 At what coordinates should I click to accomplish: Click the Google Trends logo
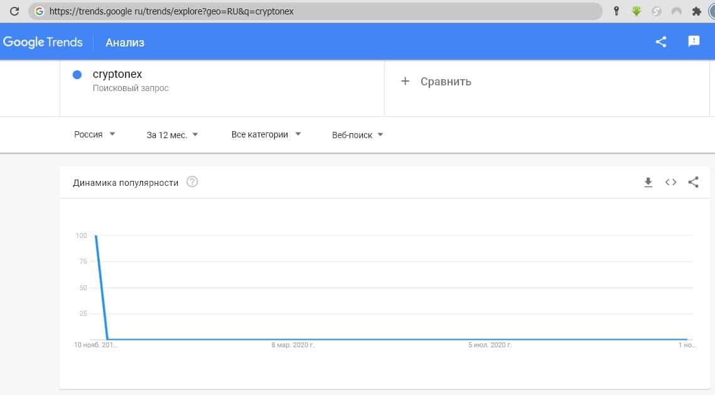[x=43, y=42]
